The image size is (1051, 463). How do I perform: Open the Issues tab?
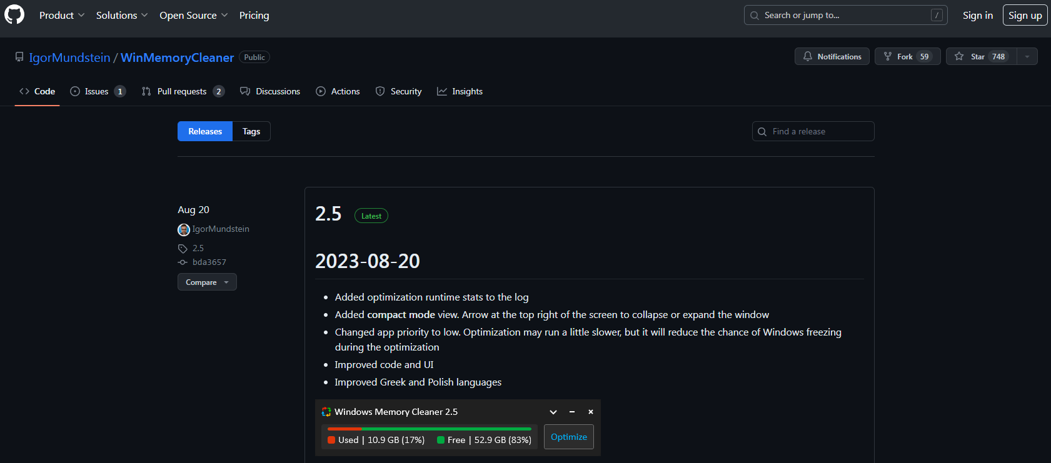click(98, 91)
